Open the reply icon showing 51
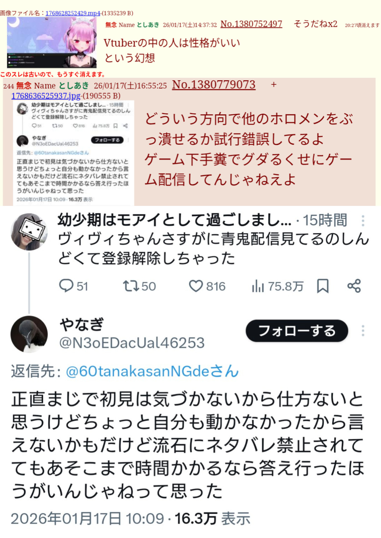The width and height of the screenshot is (381, 538). tap(66, 286)
